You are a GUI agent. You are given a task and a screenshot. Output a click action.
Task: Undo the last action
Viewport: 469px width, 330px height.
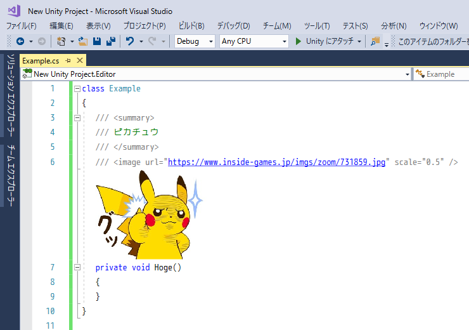point(130,41)
